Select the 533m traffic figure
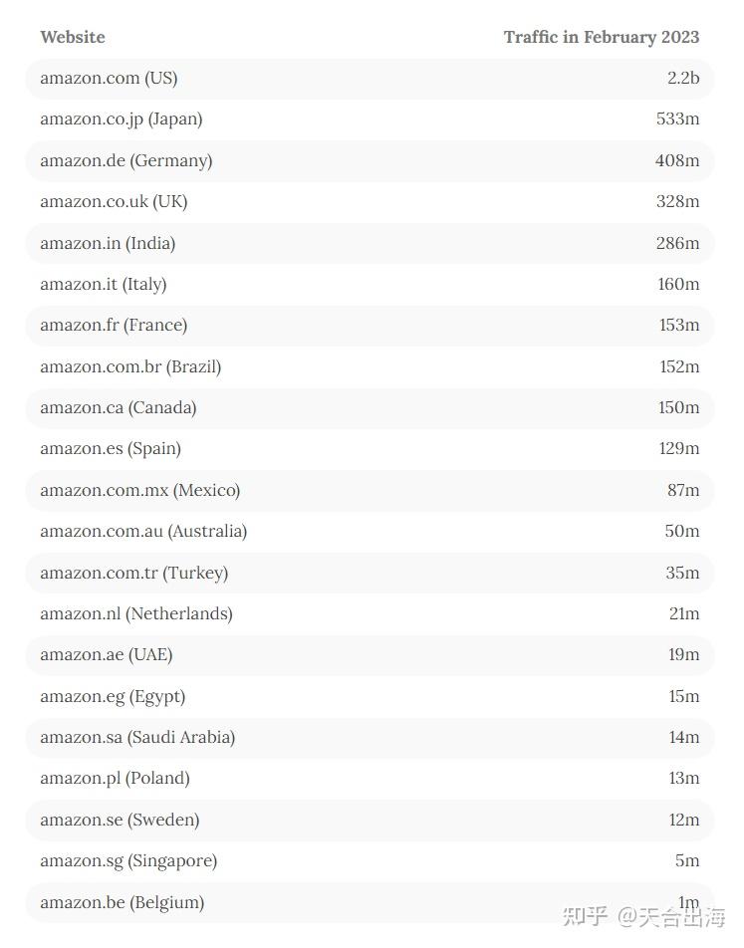Viewport: 744px width, 948px height. 677,118
